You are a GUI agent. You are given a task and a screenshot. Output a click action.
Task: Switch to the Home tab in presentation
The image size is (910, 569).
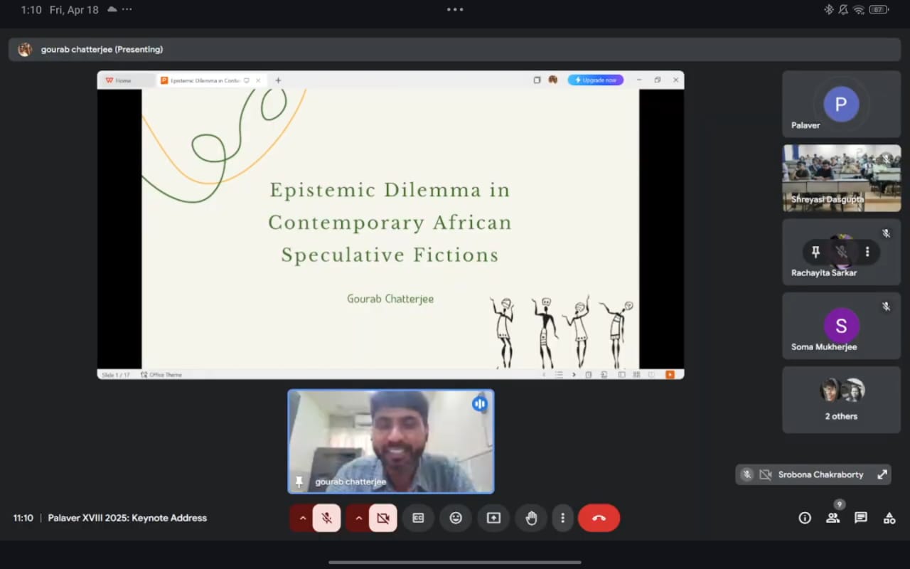pyautogui.click(x=123, y=80)
